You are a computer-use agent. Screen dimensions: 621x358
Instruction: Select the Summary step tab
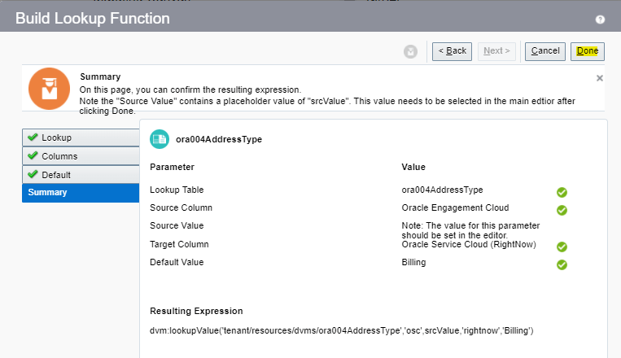tap(80, 193)
